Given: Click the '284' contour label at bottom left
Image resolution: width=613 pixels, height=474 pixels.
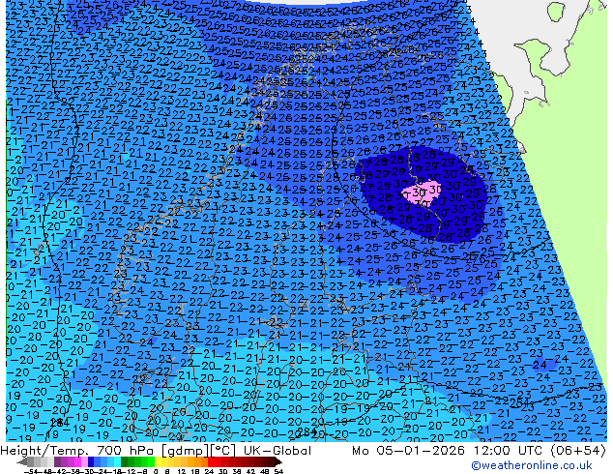Looking at the screenshot, I should click(x=60, y=423).
